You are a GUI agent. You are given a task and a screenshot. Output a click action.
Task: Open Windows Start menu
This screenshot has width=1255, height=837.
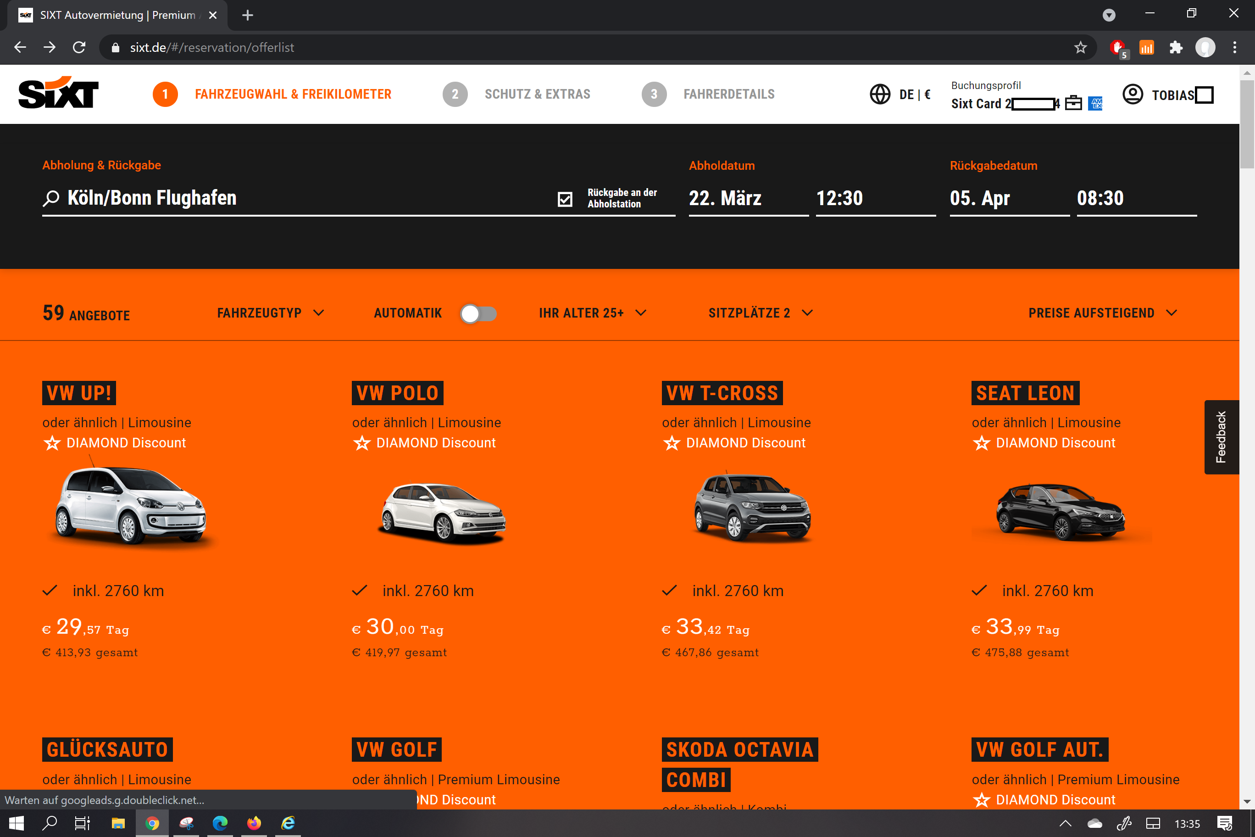(17, 823)
